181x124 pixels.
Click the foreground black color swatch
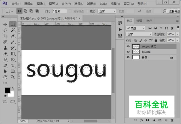click(x=8, y=90)
